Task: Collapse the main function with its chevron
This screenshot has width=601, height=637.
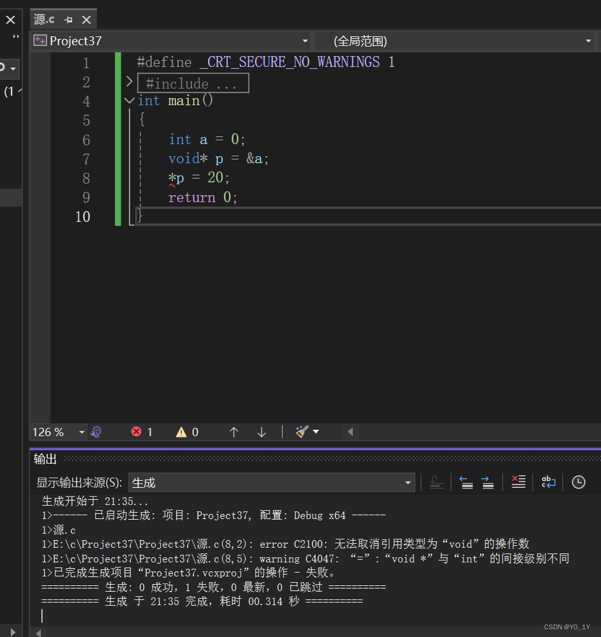Action: pyautogui.click(x=130, y=100)
